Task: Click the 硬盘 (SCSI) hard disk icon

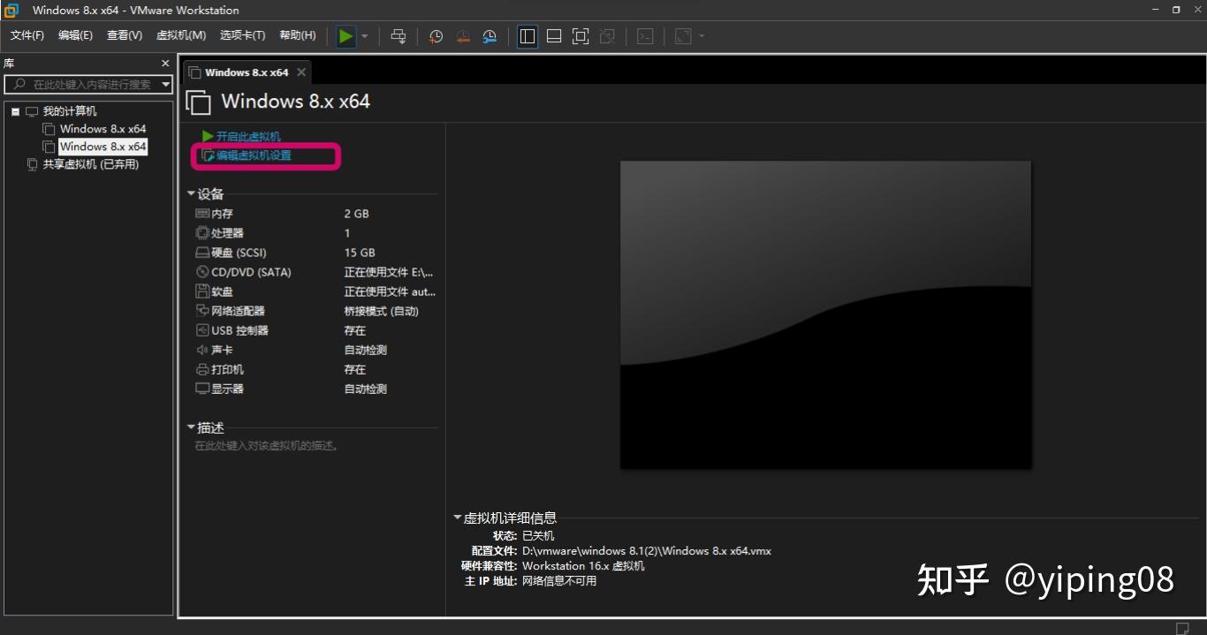Action: click(202, 253)
